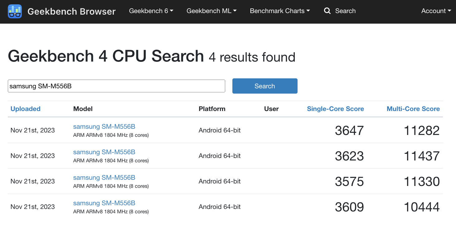Expand the Account menu
This screenshot has width=456, height=227.
[436, 11]
